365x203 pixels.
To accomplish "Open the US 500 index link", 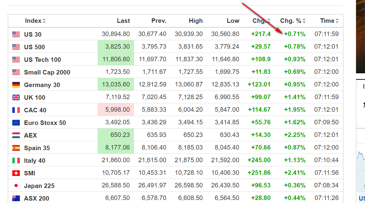I will (x=35, y=47).
